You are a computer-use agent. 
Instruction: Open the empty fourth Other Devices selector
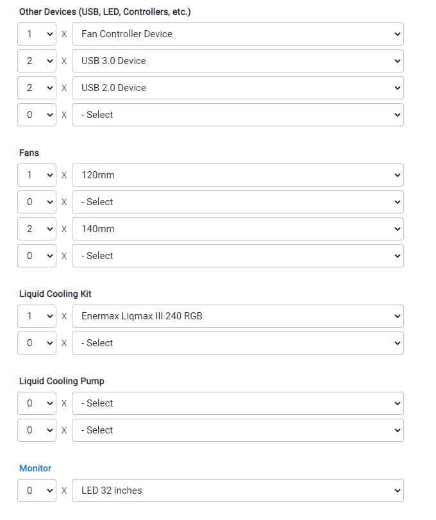click(237, 114)
